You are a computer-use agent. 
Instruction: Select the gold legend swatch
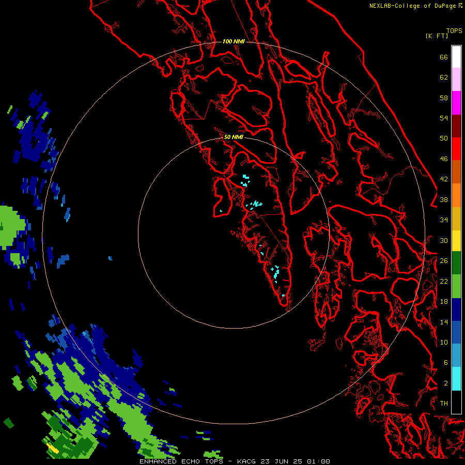[456, 219]
